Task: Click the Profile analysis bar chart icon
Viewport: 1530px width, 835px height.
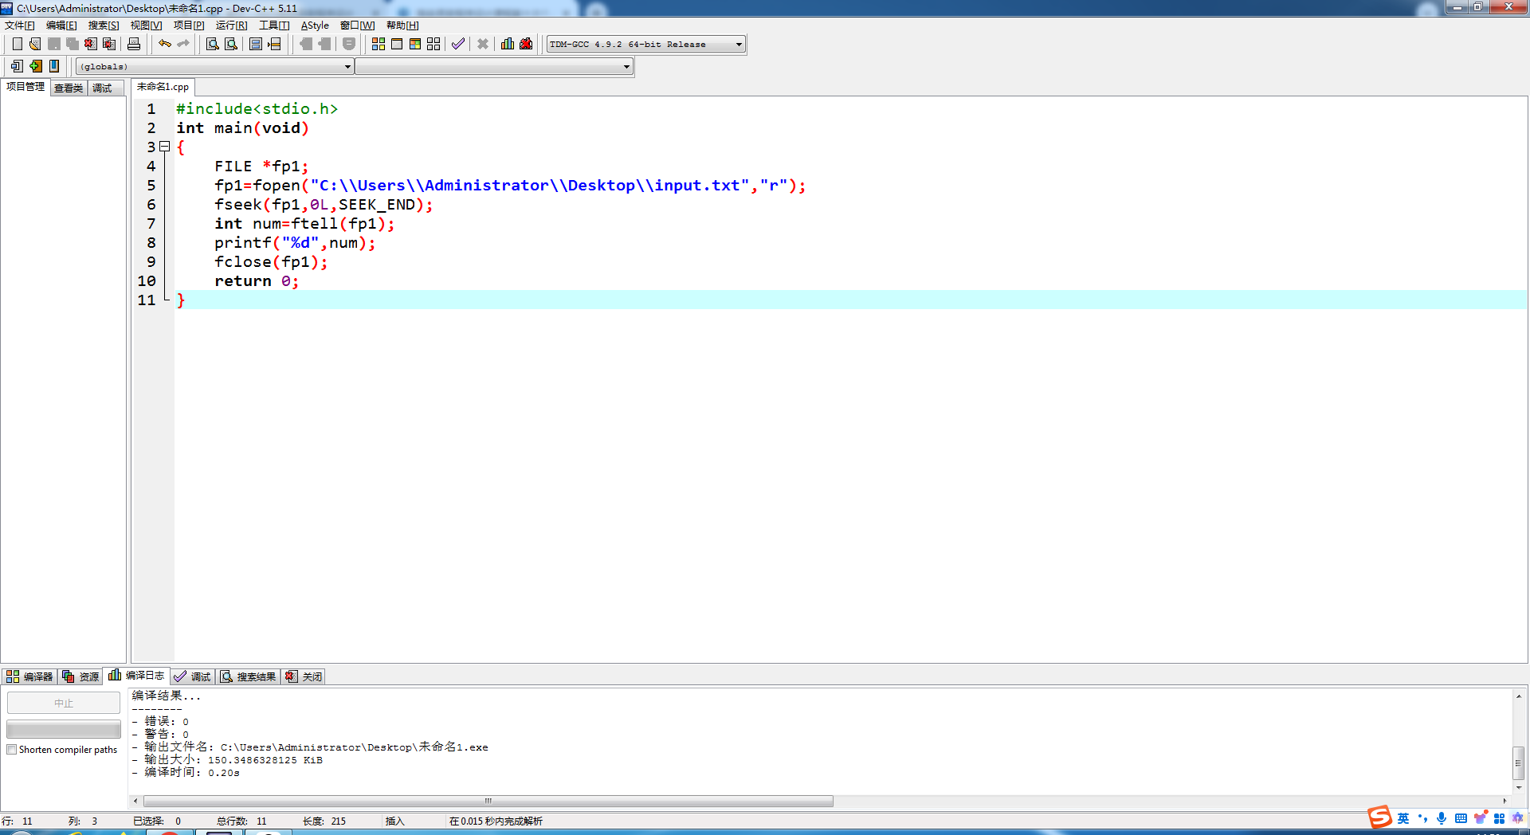Action: pos(508,44)
